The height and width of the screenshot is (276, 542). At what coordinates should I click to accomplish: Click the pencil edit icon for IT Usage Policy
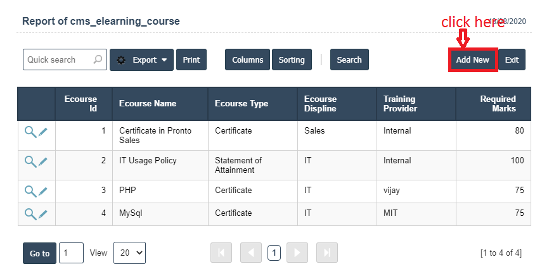43,161
